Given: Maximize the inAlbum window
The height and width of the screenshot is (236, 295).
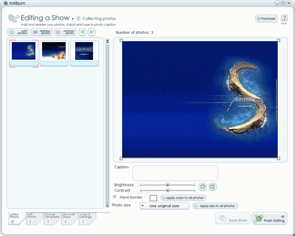Looking at the screenshot, I should tap(283, 3).
